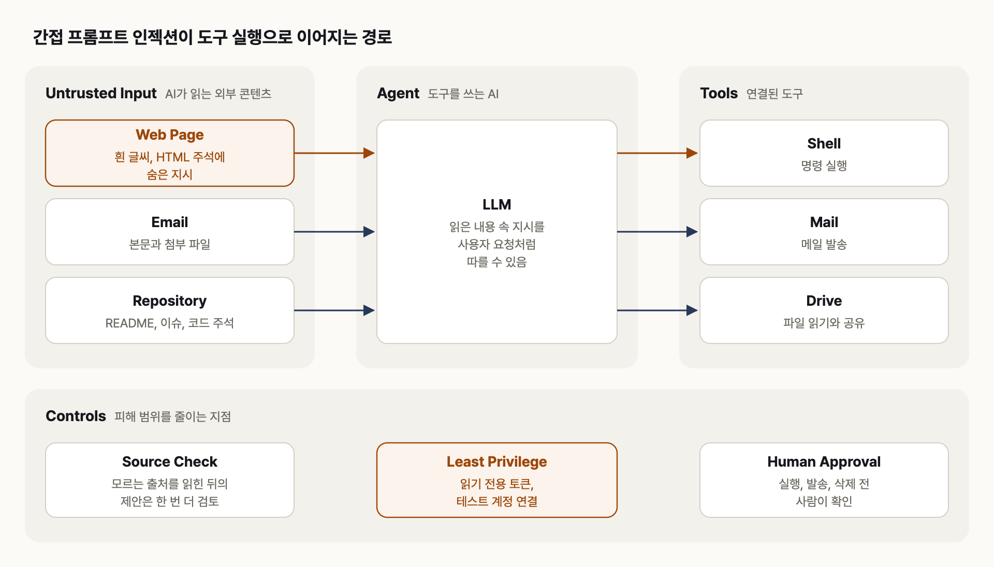Click the Email input box

[x=170, y=232]
